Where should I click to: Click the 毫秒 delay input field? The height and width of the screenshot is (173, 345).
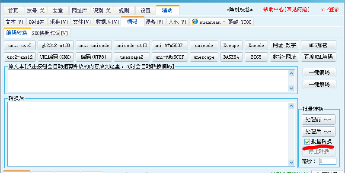[x=328, y=161]
